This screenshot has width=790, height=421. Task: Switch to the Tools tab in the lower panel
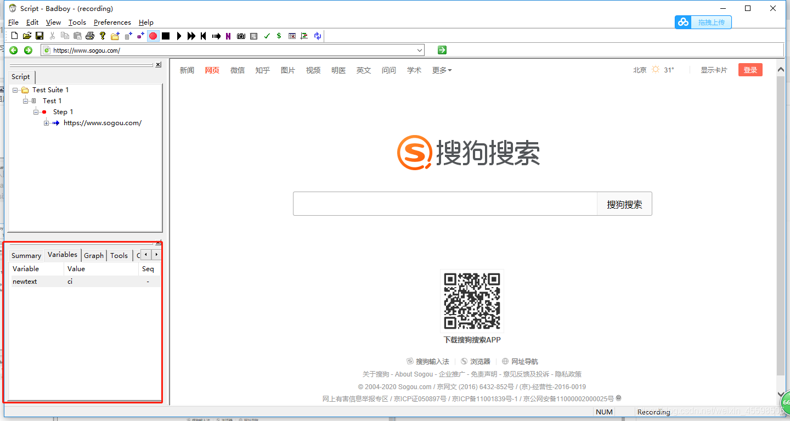119,256
